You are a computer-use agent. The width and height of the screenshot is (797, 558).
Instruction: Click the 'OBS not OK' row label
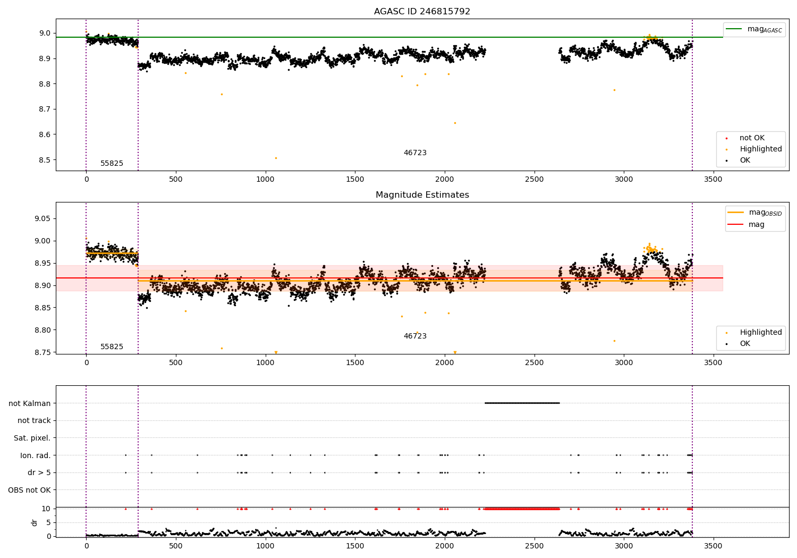click(x=30, y=491)
